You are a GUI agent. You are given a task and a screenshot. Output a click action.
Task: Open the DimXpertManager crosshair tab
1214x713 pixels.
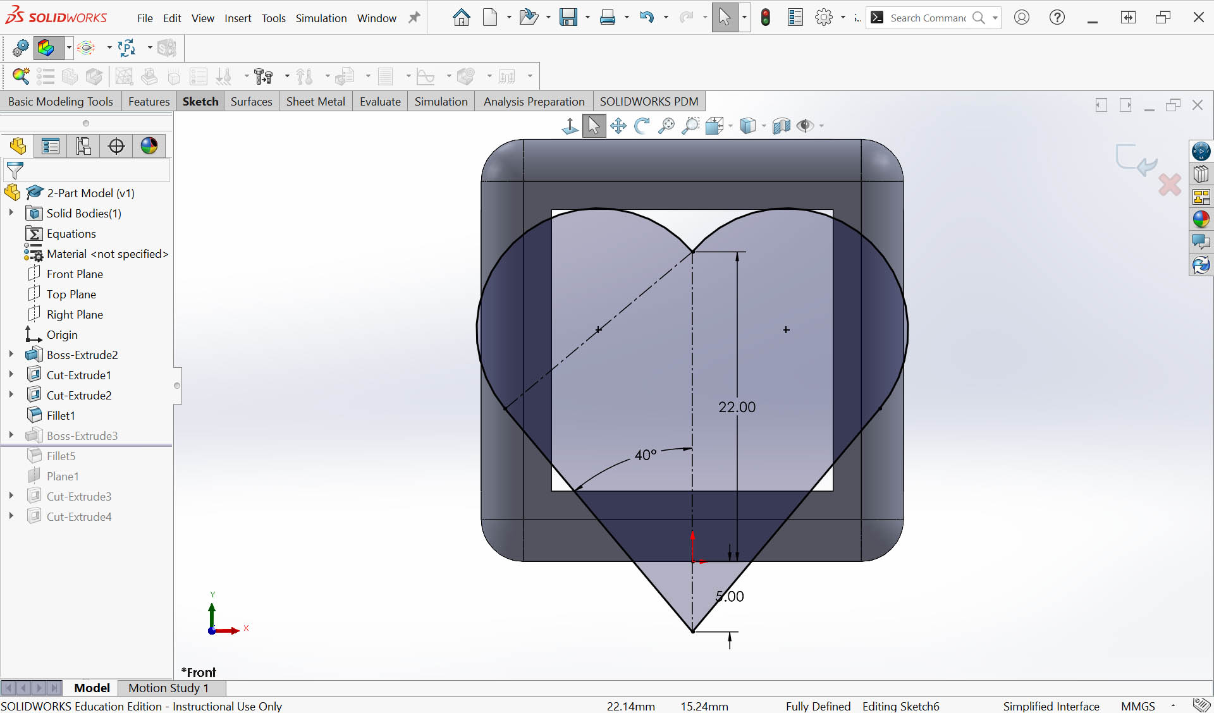click(116, 146)
